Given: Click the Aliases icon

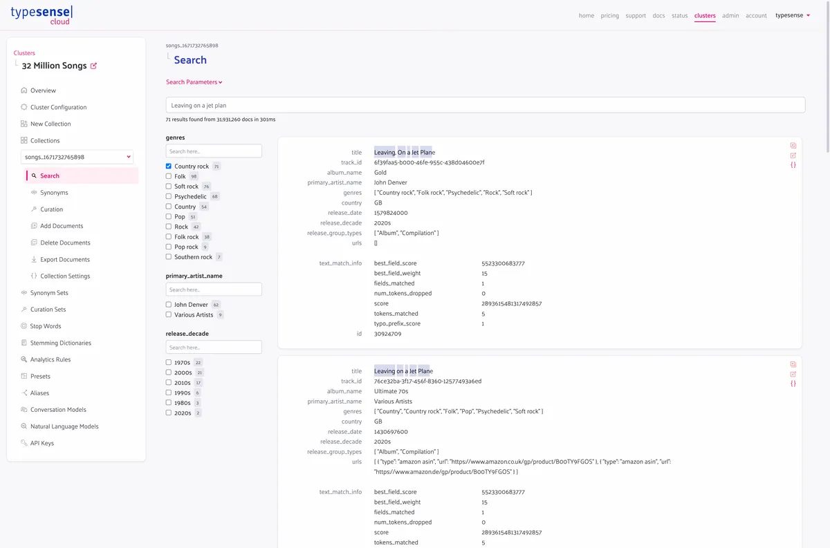Looking at the screenshot, I should tap(24, 393).
